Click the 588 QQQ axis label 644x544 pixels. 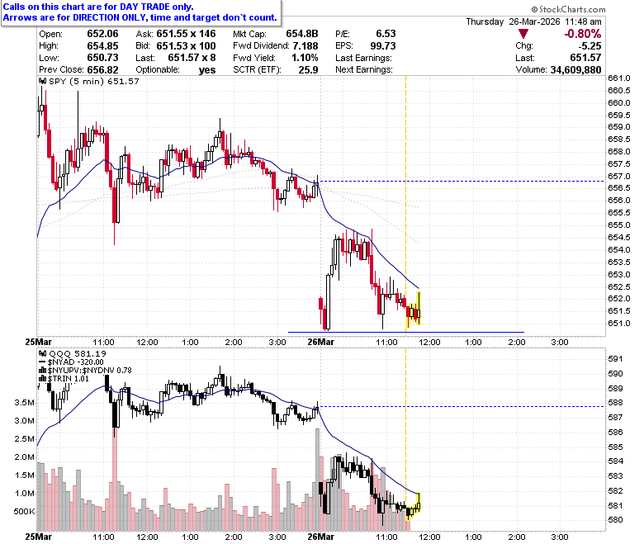615,403
